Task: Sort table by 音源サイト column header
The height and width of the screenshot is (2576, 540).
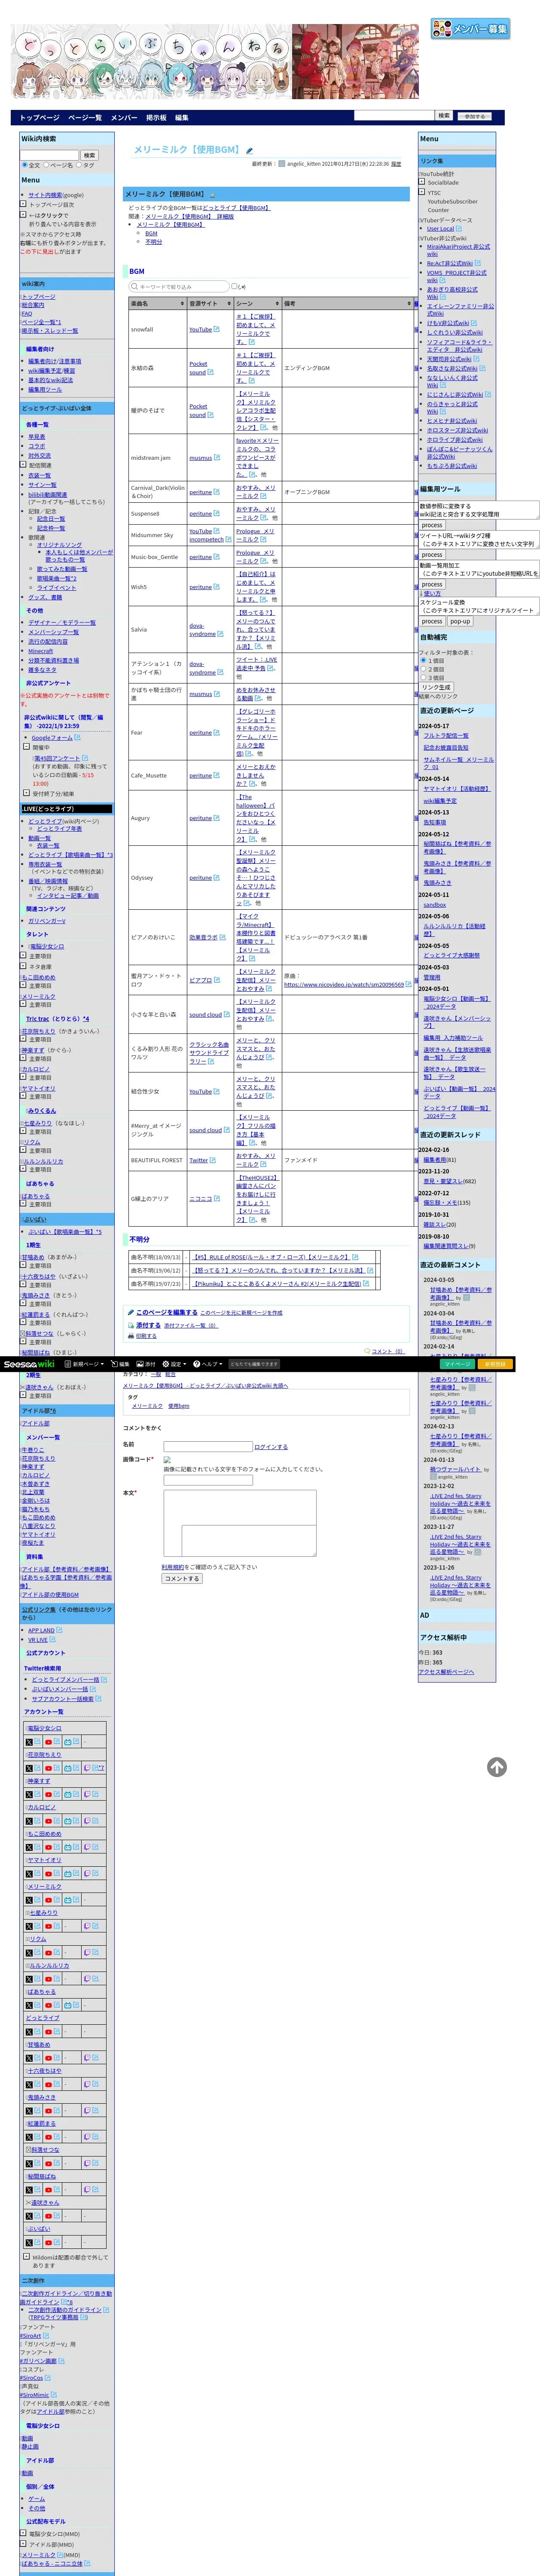Action: (210, 303)
